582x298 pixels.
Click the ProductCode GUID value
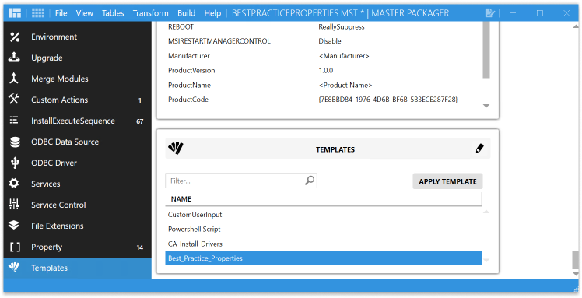pos(388,100)
